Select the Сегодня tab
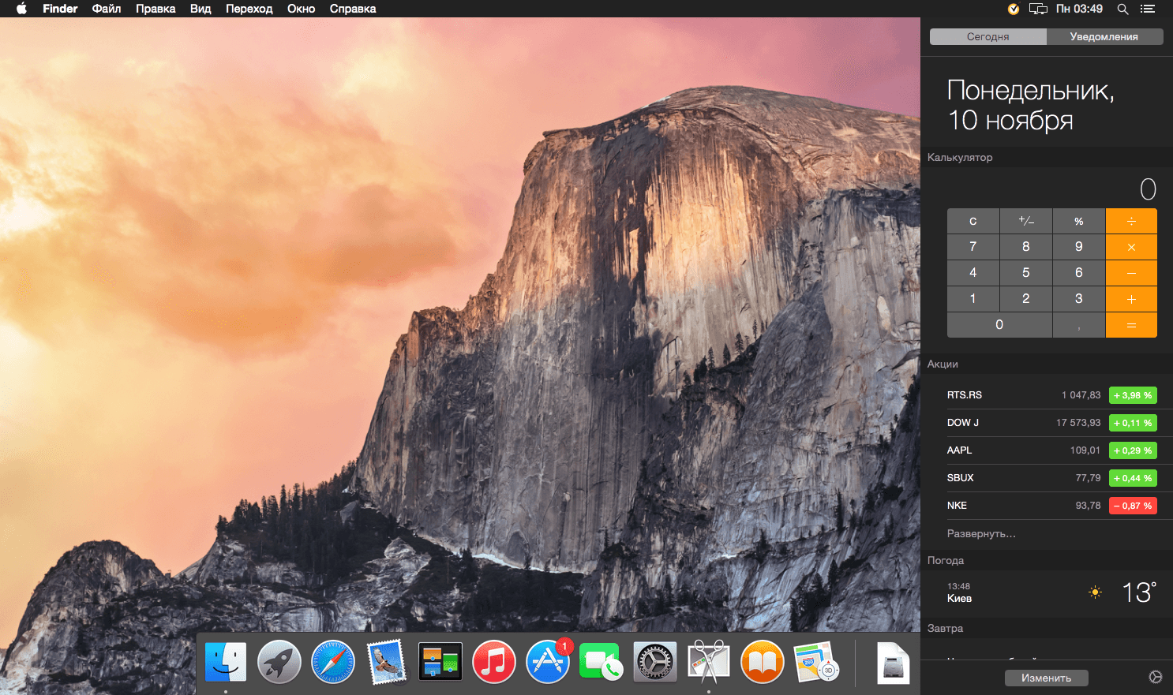This screenshot has width=1173, height=695. coord(988,37)
